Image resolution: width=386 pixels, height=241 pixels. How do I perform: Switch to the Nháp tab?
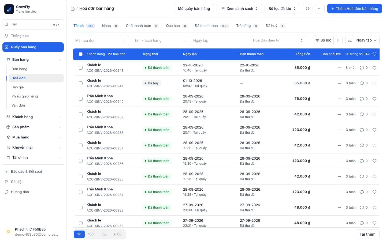[x=110, y=26]
